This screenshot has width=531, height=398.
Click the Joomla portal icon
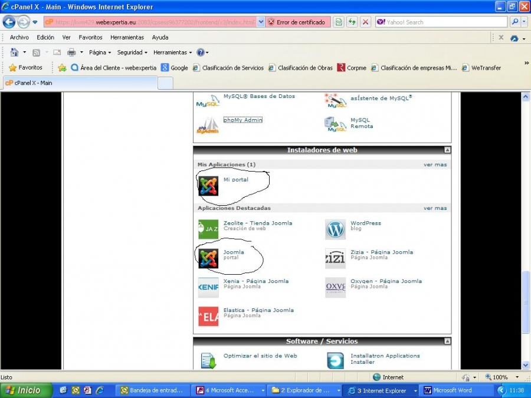pos(208,259)
